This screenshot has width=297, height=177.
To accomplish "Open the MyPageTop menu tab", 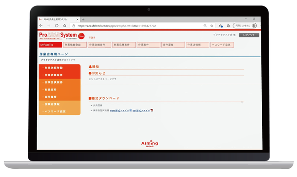I will [50, 45].
